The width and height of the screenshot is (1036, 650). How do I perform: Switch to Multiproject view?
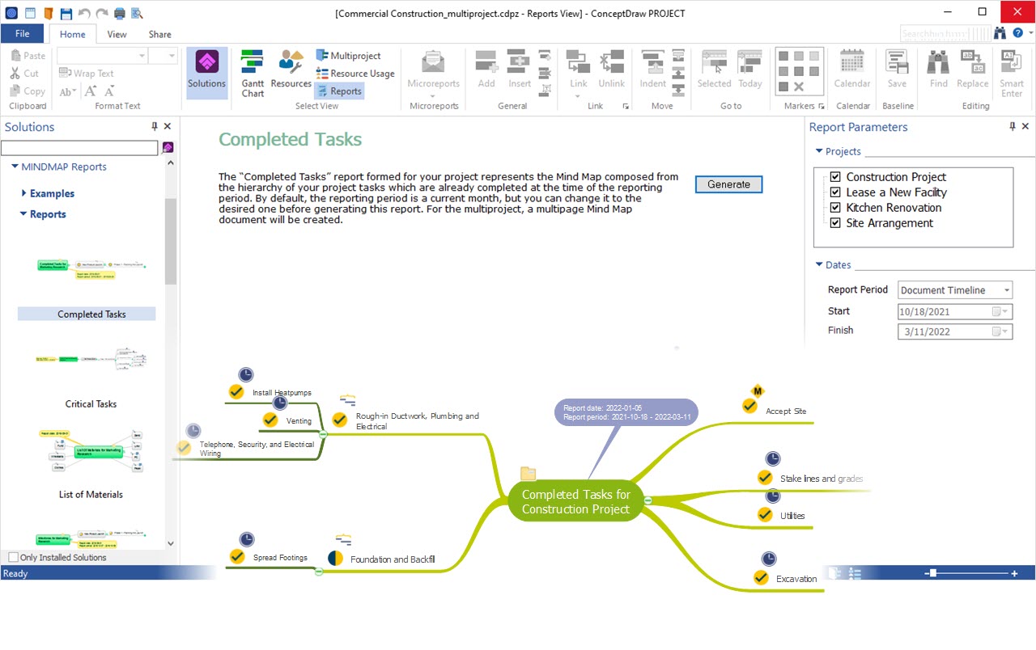[348, 56]
